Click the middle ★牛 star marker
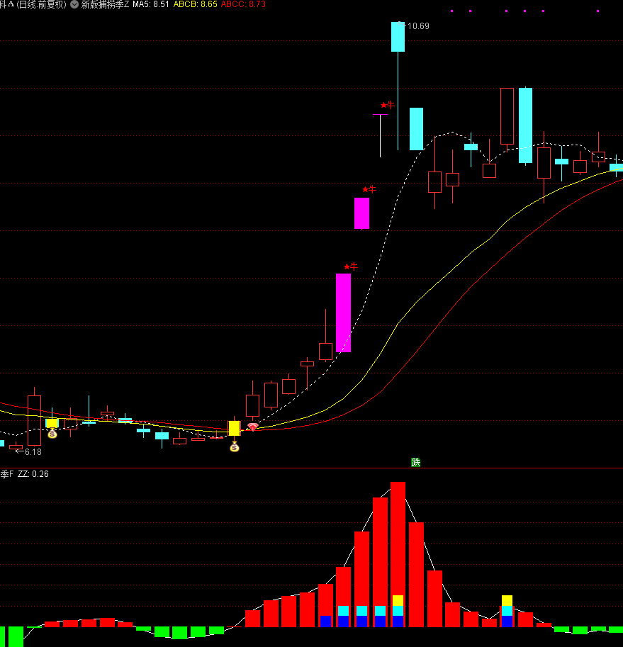This screenshot has height=647, width=623. click(x=369, y=189)
